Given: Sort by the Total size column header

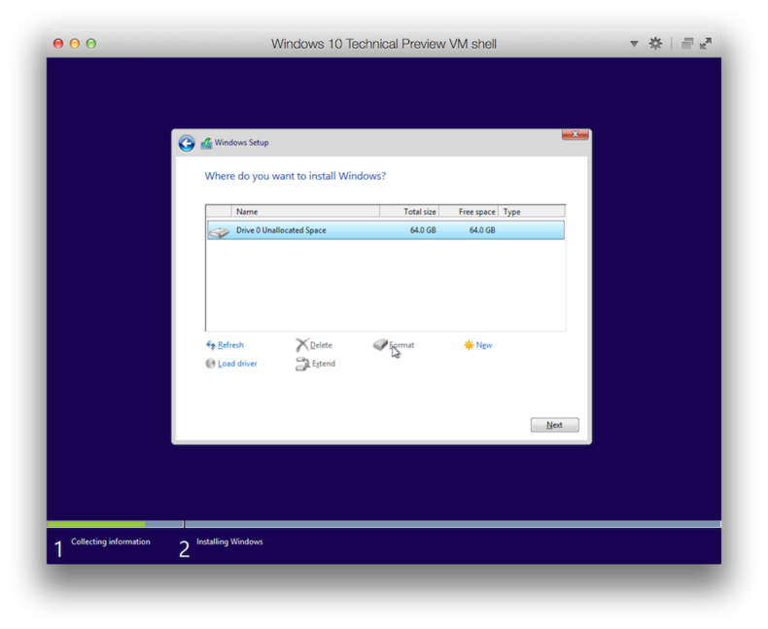Looking at the screenshot, I should click(x=409, y=212).
